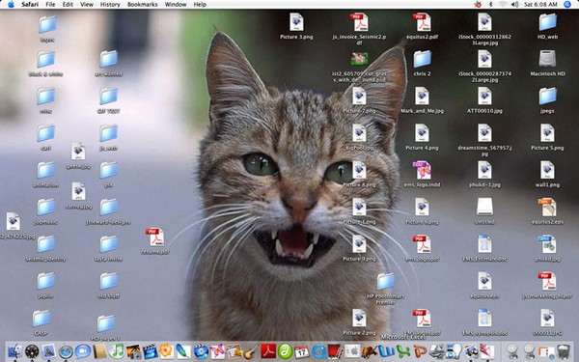Launch iMovie clapperboard icon in Dock
The image size is (579, 362).
[150, 351]
